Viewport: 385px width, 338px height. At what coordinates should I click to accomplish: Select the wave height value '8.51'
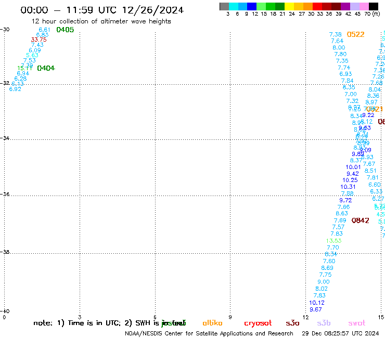pyautogui.click(x=370, y=171)
